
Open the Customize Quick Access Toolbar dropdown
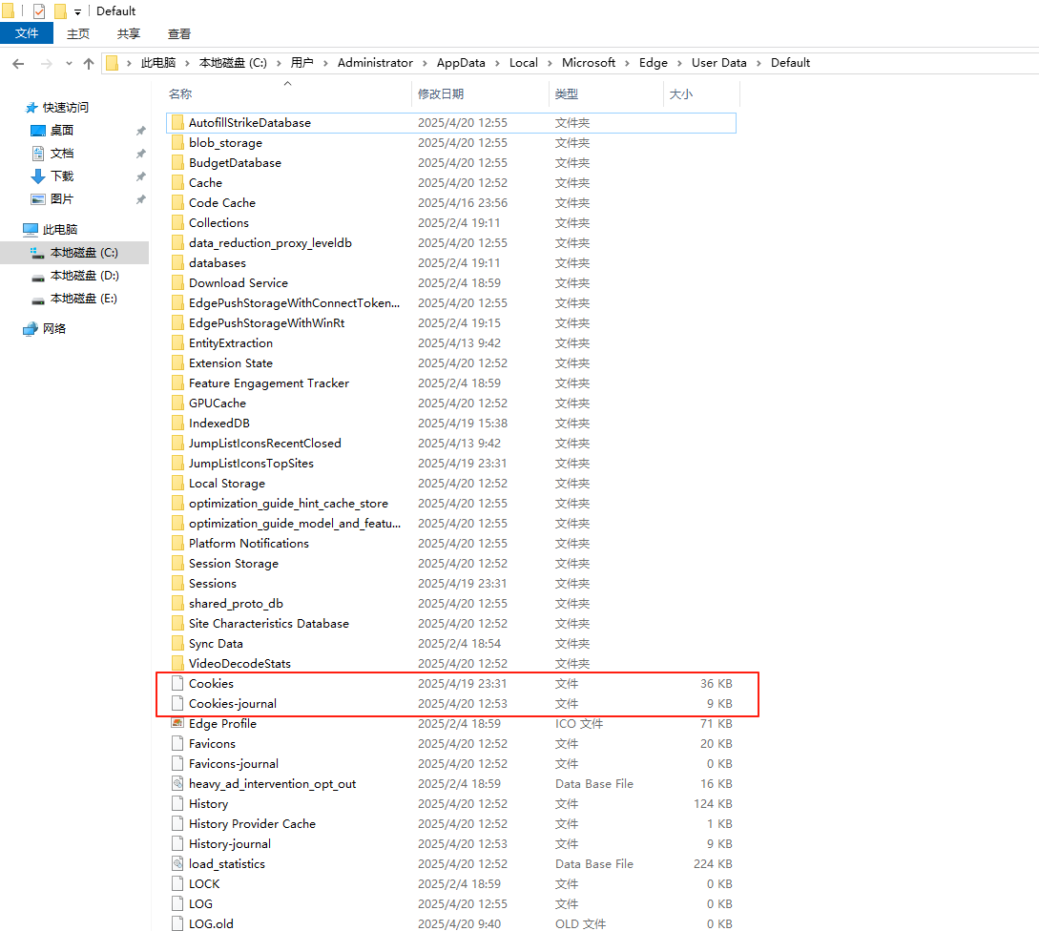click(77, 12)
